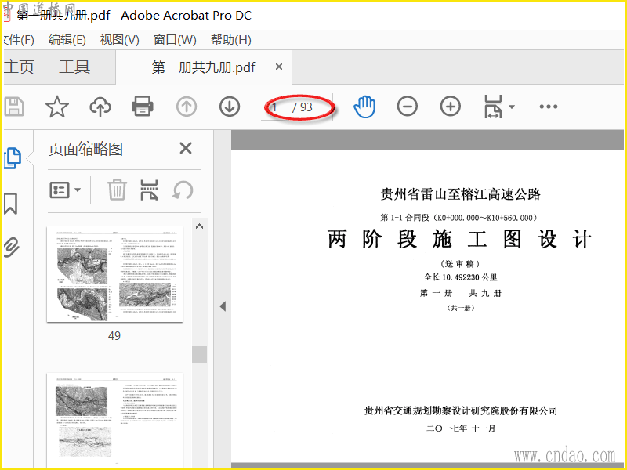Select the Hand pan tool

point(364,107)
